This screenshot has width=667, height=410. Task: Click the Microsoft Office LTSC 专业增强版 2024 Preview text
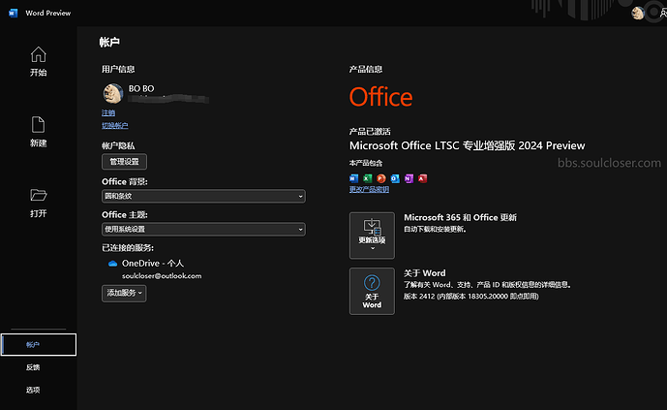click(467, 145)
